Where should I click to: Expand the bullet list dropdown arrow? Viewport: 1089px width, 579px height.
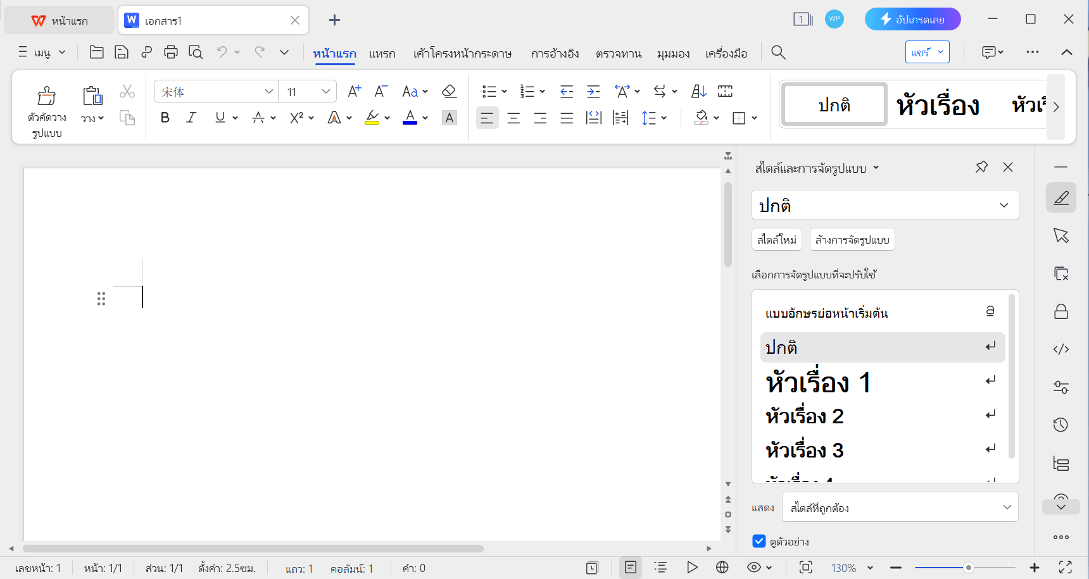[505, 92]
